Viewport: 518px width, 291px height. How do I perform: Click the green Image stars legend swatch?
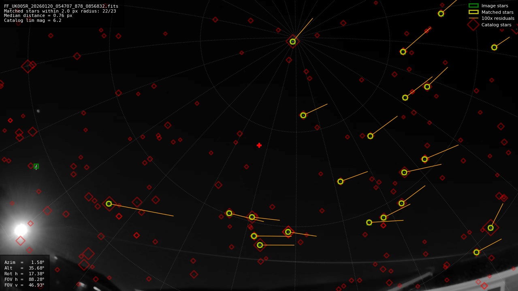(x=473, y=6)
